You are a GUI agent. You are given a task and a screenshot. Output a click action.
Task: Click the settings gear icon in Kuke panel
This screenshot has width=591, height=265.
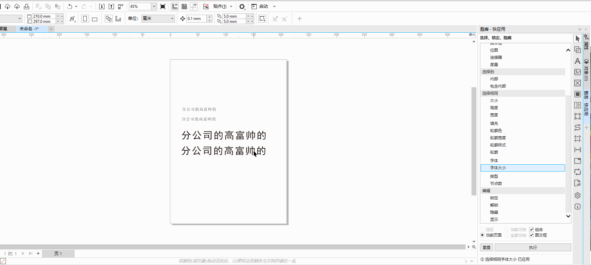tap(578, 195)
